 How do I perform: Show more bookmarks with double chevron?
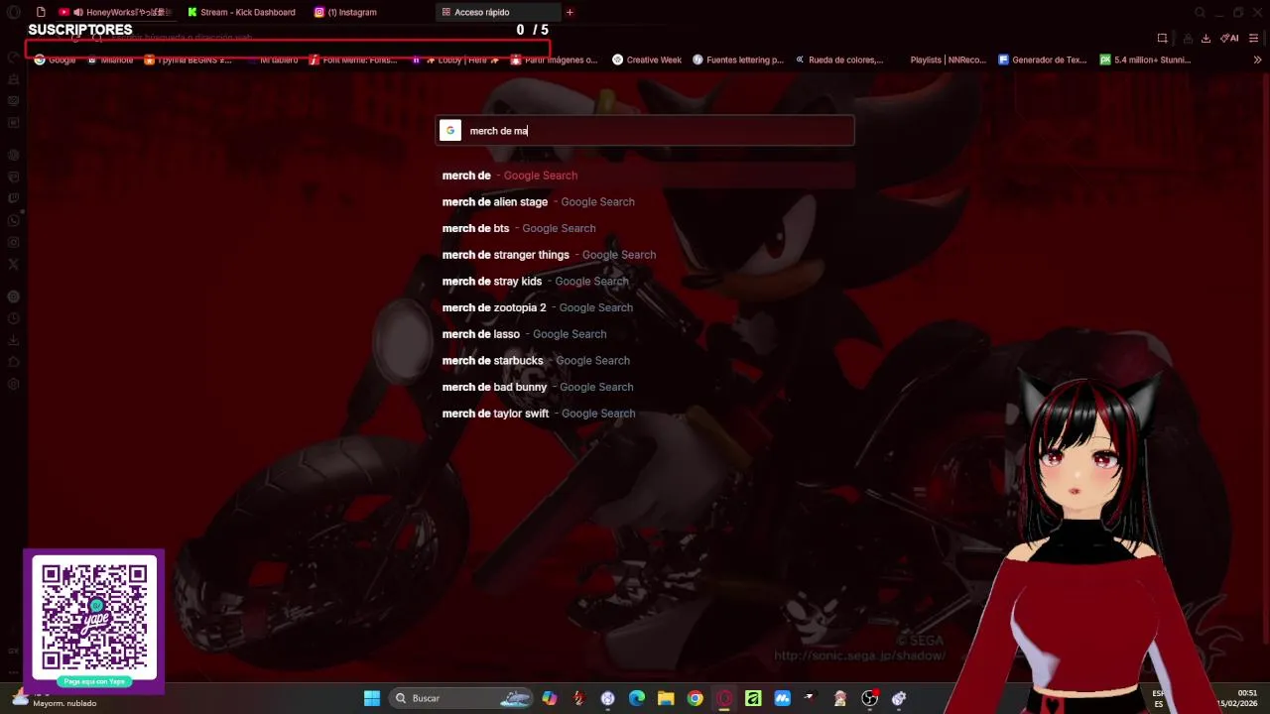pyautogui.click(x=1257, y=59)
